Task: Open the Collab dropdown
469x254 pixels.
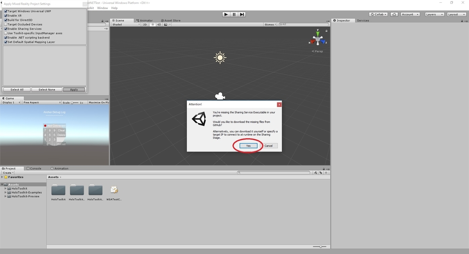Action: [379, 14]
